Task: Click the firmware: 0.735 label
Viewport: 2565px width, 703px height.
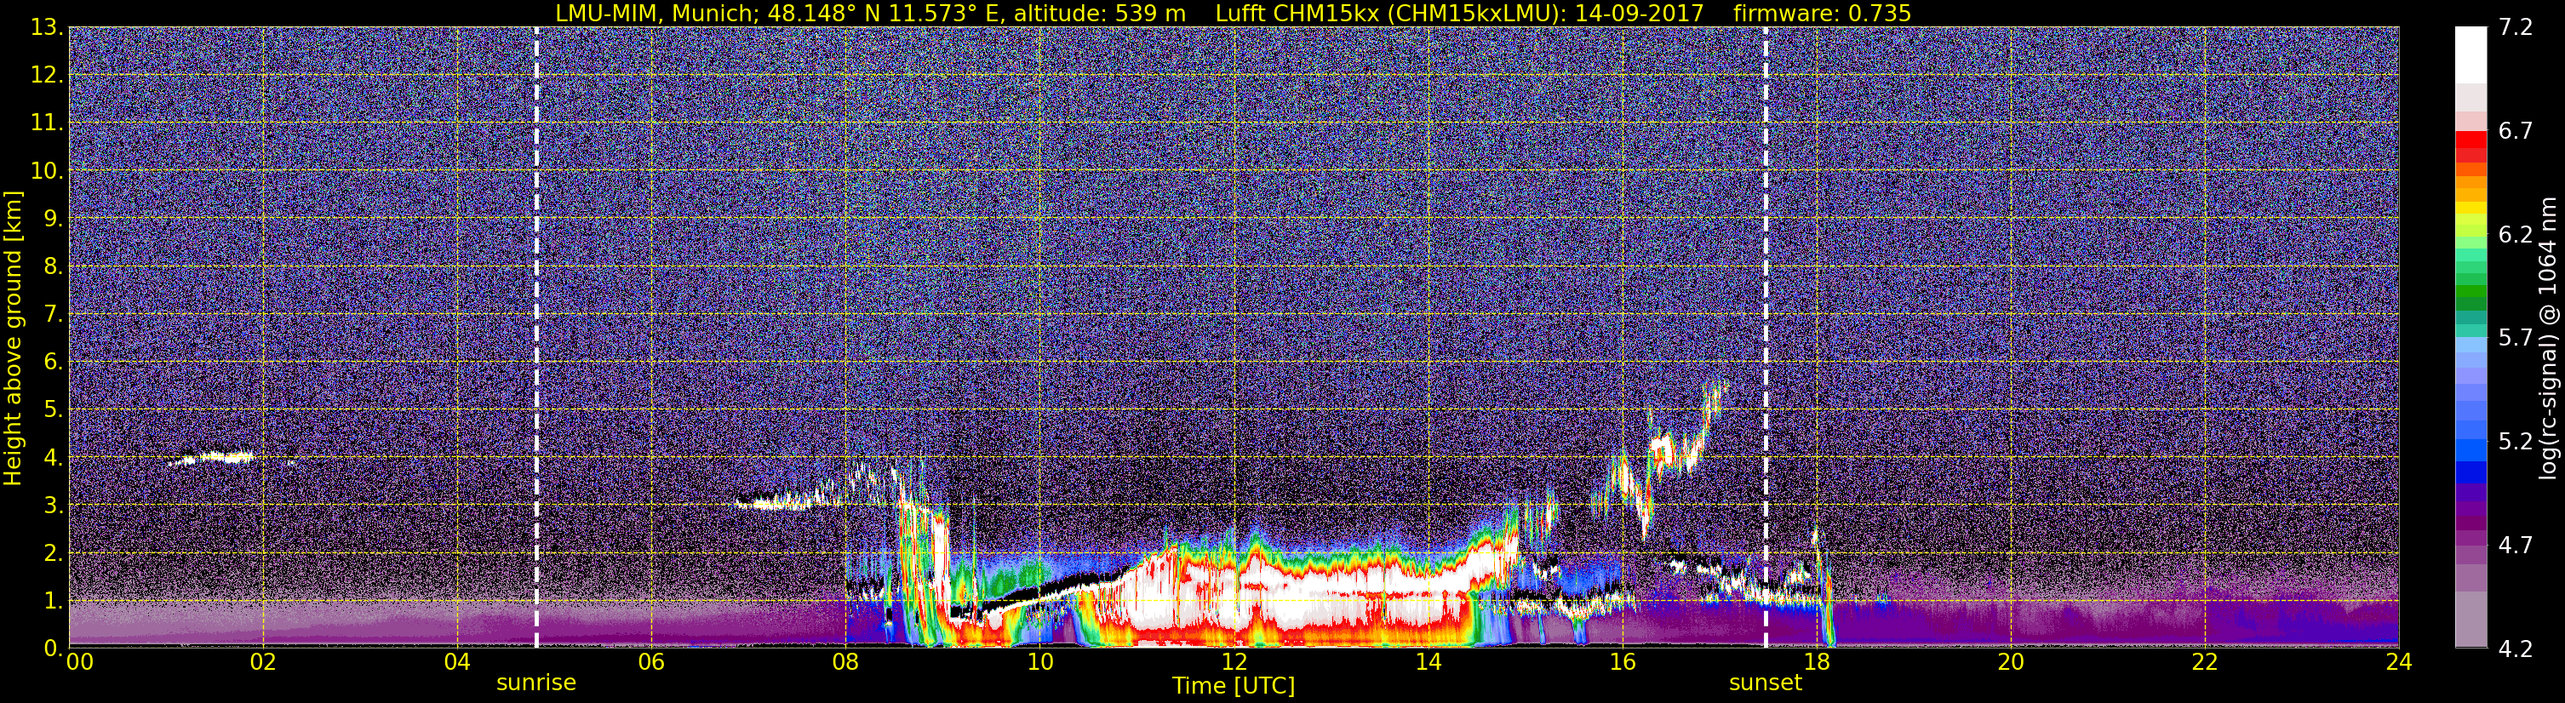Action: coord(1822,13)
